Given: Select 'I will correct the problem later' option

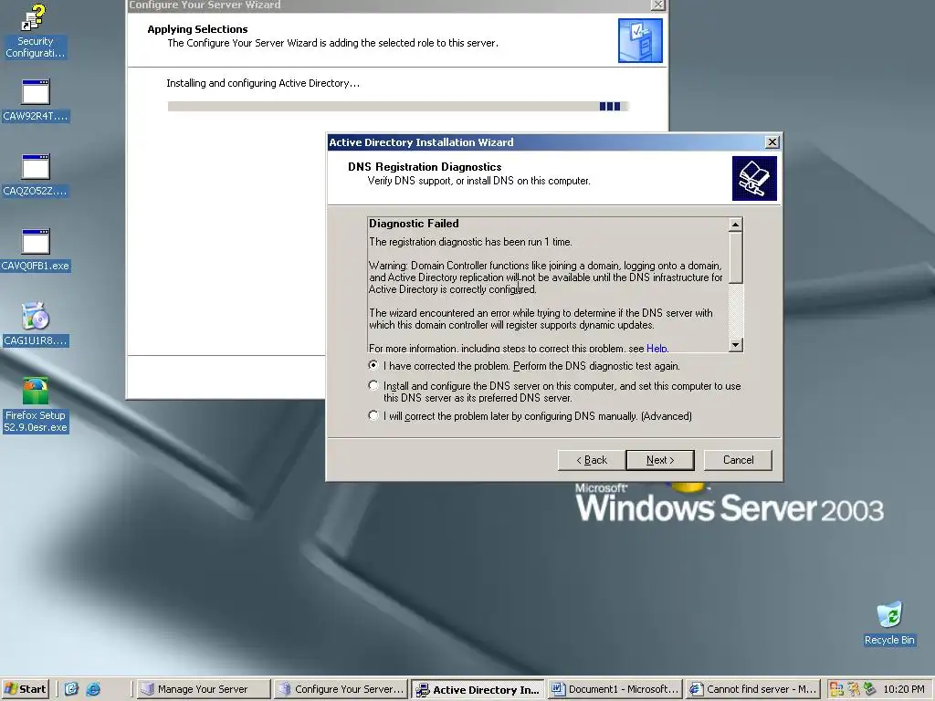Looking at the screenshot, I should click(x=373, y=415).
